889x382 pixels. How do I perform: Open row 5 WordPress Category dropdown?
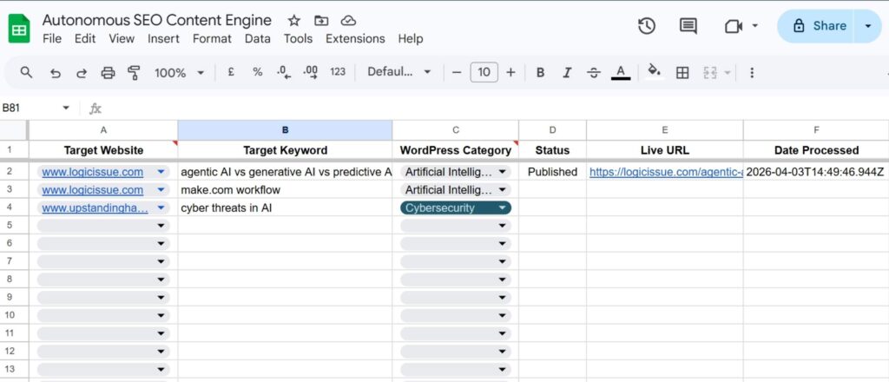tap(502, 226)
